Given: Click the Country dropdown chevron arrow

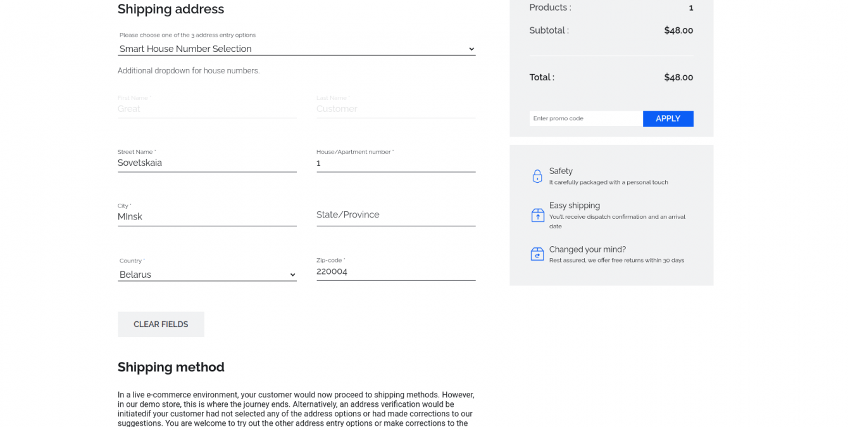Looking at the screenshot, I should click(x=292, y=275).
